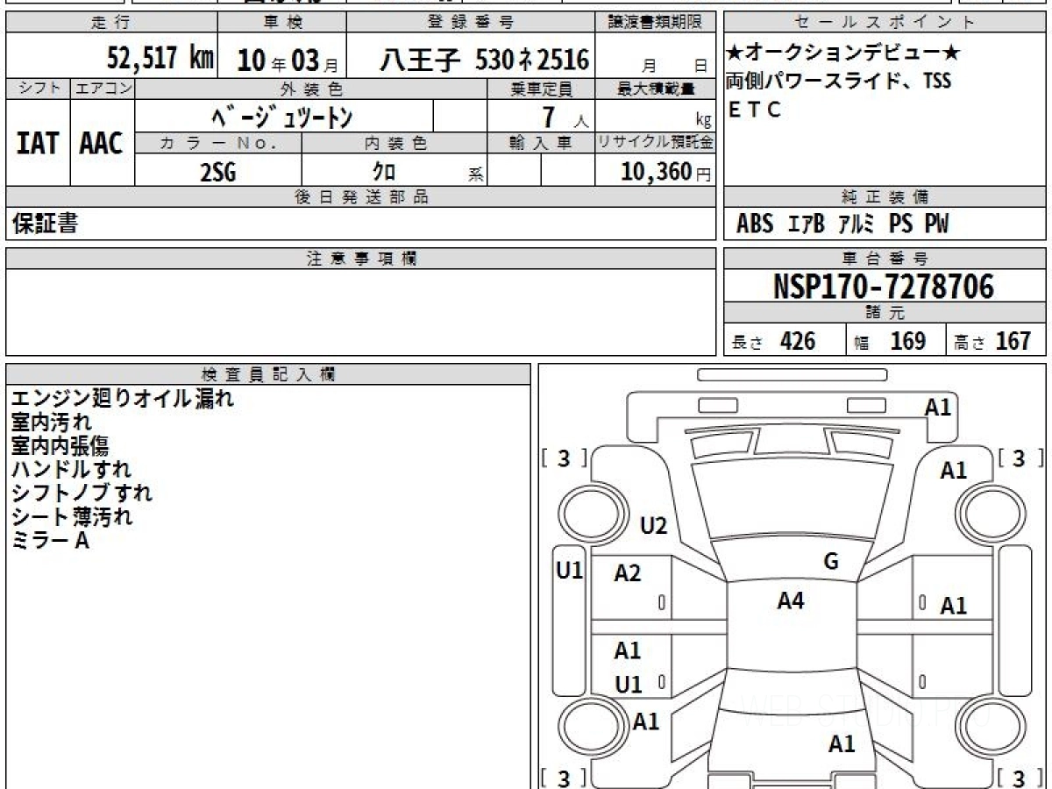Select the 保証書 entry
Screen dimensions: 1052x789
pyautogui.click(x=45, y=224)
